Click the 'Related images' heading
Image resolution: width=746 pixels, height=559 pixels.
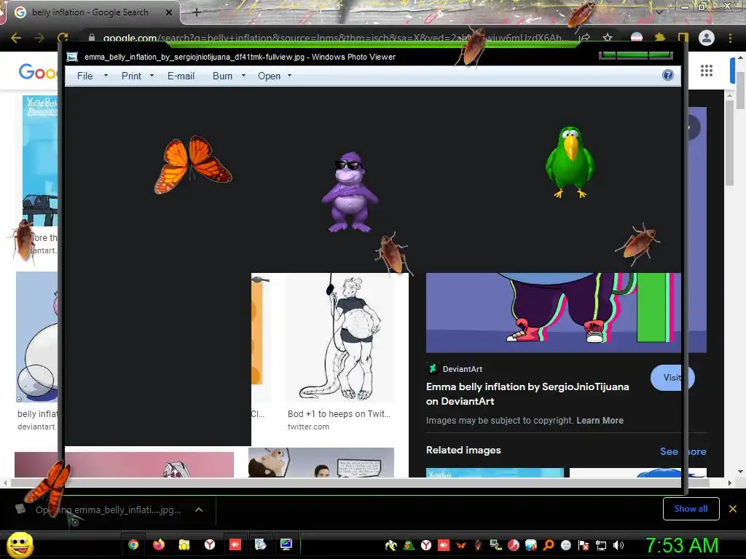[x=463, y=450]
